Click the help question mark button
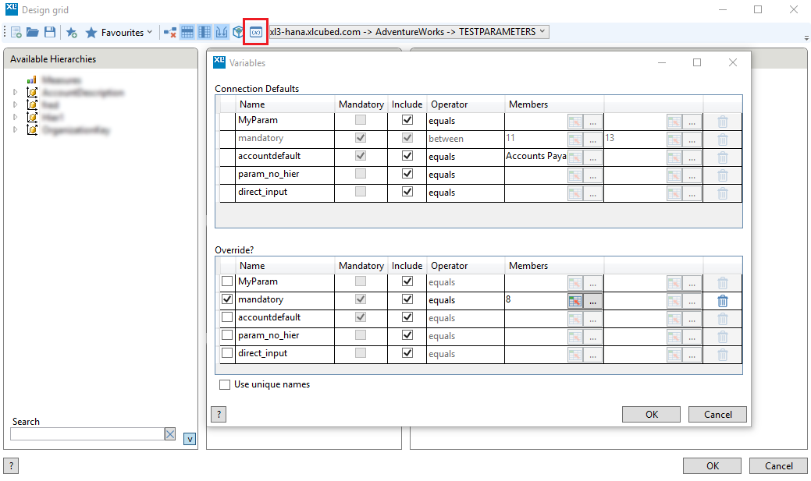This screenshot has width=811, height=481. (219, 414)
